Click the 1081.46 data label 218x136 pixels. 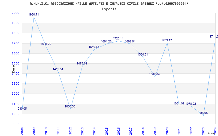[x=179, y=103]
